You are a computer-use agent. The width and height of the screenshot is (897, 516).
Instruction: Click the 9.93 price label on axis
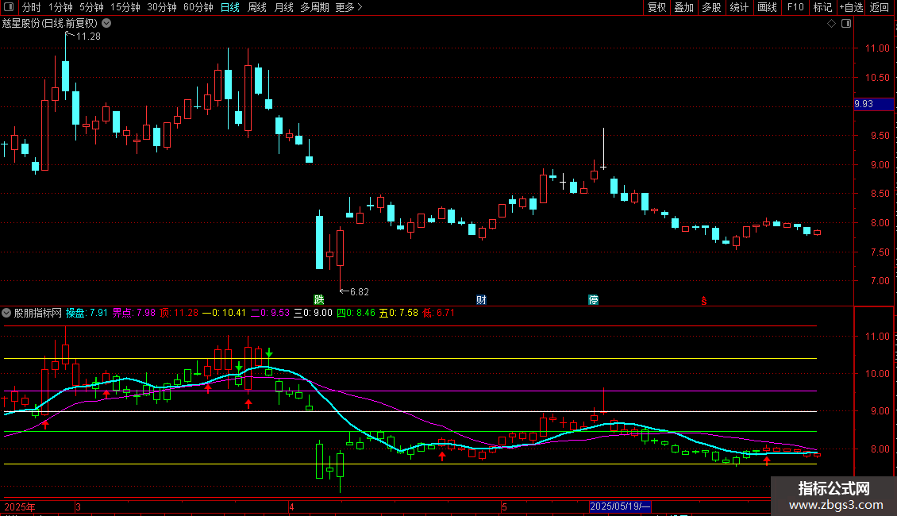point(873,104)
